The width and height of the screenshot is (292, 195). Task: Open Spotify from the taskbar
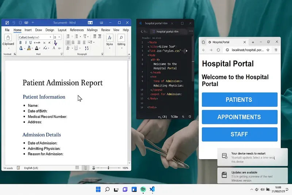tap(143, 190)
